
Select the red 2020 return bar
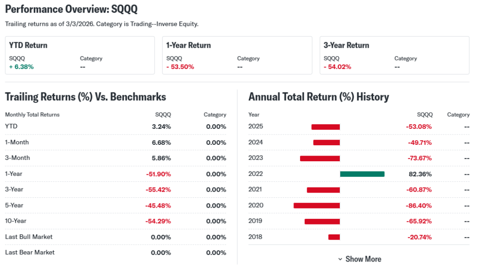pyautogui.click(x=316, y=205)
